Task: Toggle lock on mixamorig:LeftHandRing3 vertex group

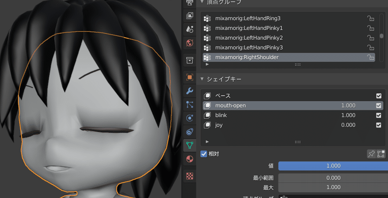Action: (371, 18)
